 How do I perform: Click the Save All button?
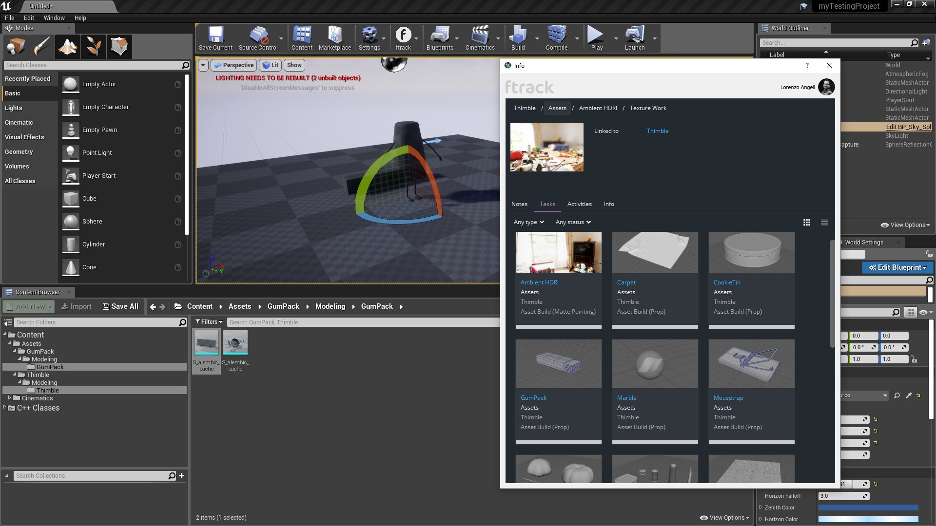(x=120, y=306)
